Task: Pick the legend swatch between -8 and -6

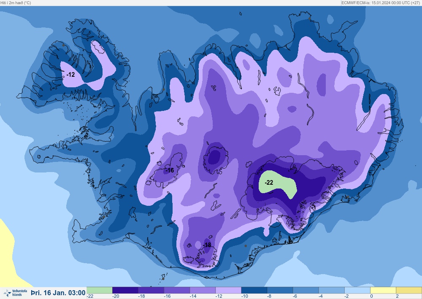Action: (x=280, y=290)
